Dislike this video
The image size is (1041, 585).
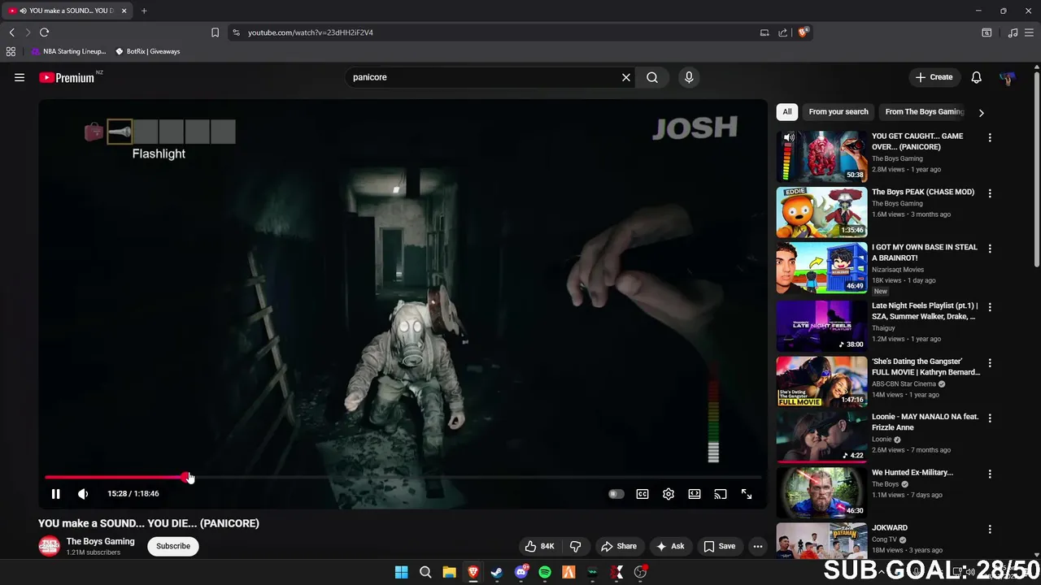click(x=576, y=546)
